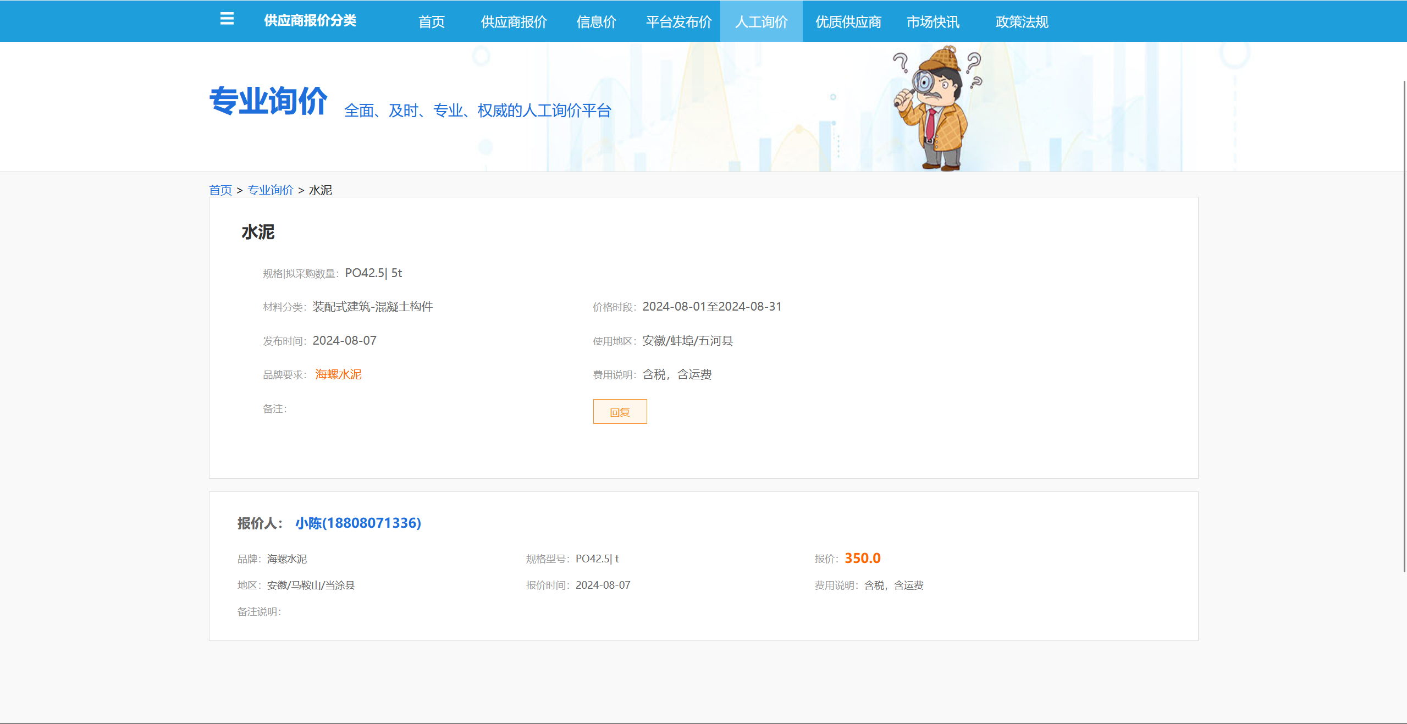Click the 水泥 inquiry title heading
The width and height of the screenshot is (1407, 724).
coord(258,232)
